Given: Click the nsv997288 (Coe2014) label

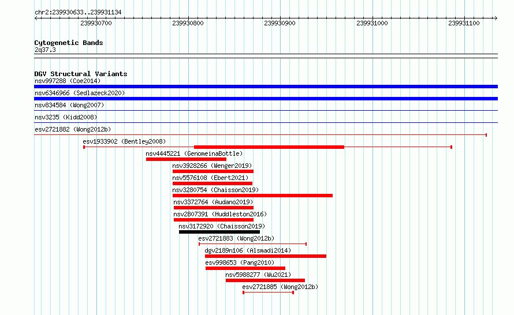Looking at the screenshot, I should click(68, 81).
